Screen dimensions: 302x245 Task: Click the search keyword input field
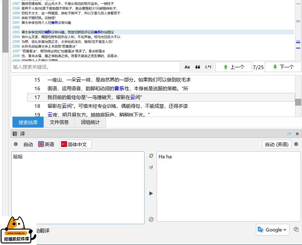click(95, 67)
